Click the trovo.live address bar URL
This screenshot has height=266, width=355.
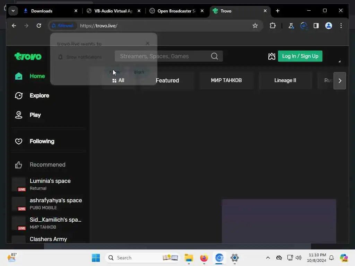point(99,26)
